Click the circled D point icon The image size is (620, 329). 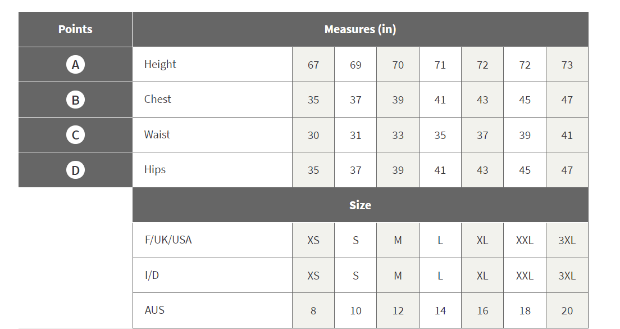(x=75, y=170)
